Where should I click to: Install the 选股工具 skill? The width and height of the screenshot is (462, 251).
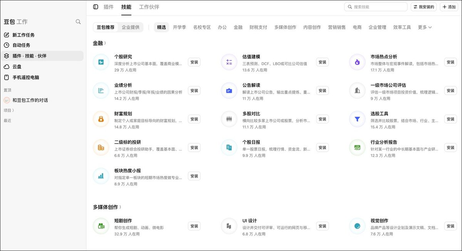tap(450, 119)
